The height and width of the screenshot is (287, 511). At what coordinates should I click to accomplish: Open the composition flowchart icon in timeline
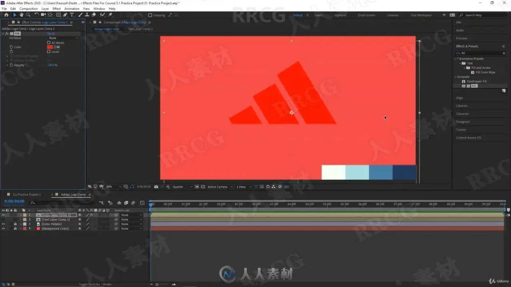click(x=101, y=203)
